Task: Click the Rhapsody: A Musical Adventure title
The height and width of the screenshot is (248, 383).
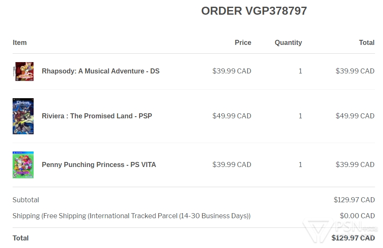Action: (x=100, y=71)
